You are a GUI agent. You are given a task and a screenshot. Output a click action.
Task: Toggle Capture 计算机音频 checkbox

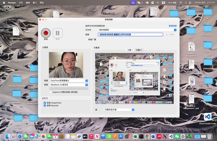pyautogui.click(x=50, y=92)
